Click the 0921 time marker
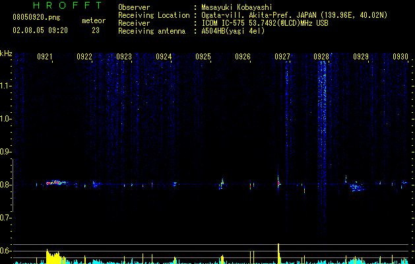The height and width of the screenshot is (264, 415). point(44,56)
